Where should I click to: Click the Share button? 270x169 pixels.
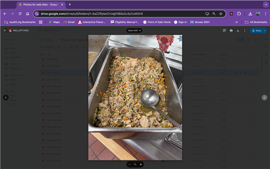tap(256, 31)
